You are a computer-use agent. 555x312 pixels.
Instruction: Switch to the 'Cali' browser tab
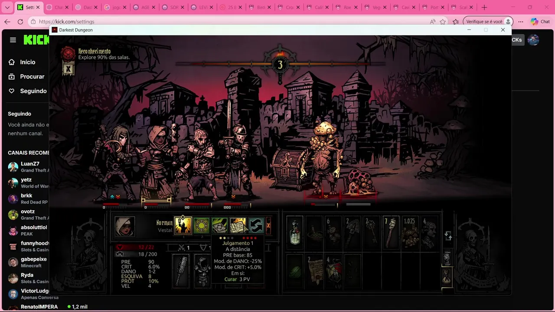[x=317, y=7]
